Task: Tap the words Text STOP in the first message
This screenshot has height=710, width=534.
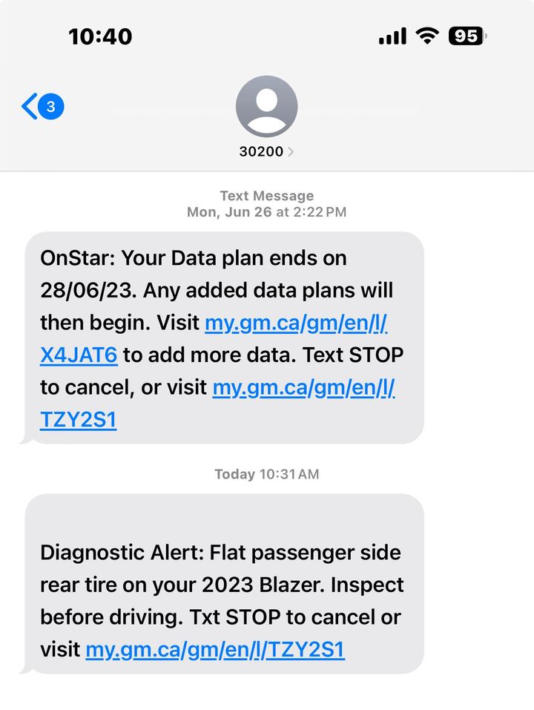Action: (353, 355)
